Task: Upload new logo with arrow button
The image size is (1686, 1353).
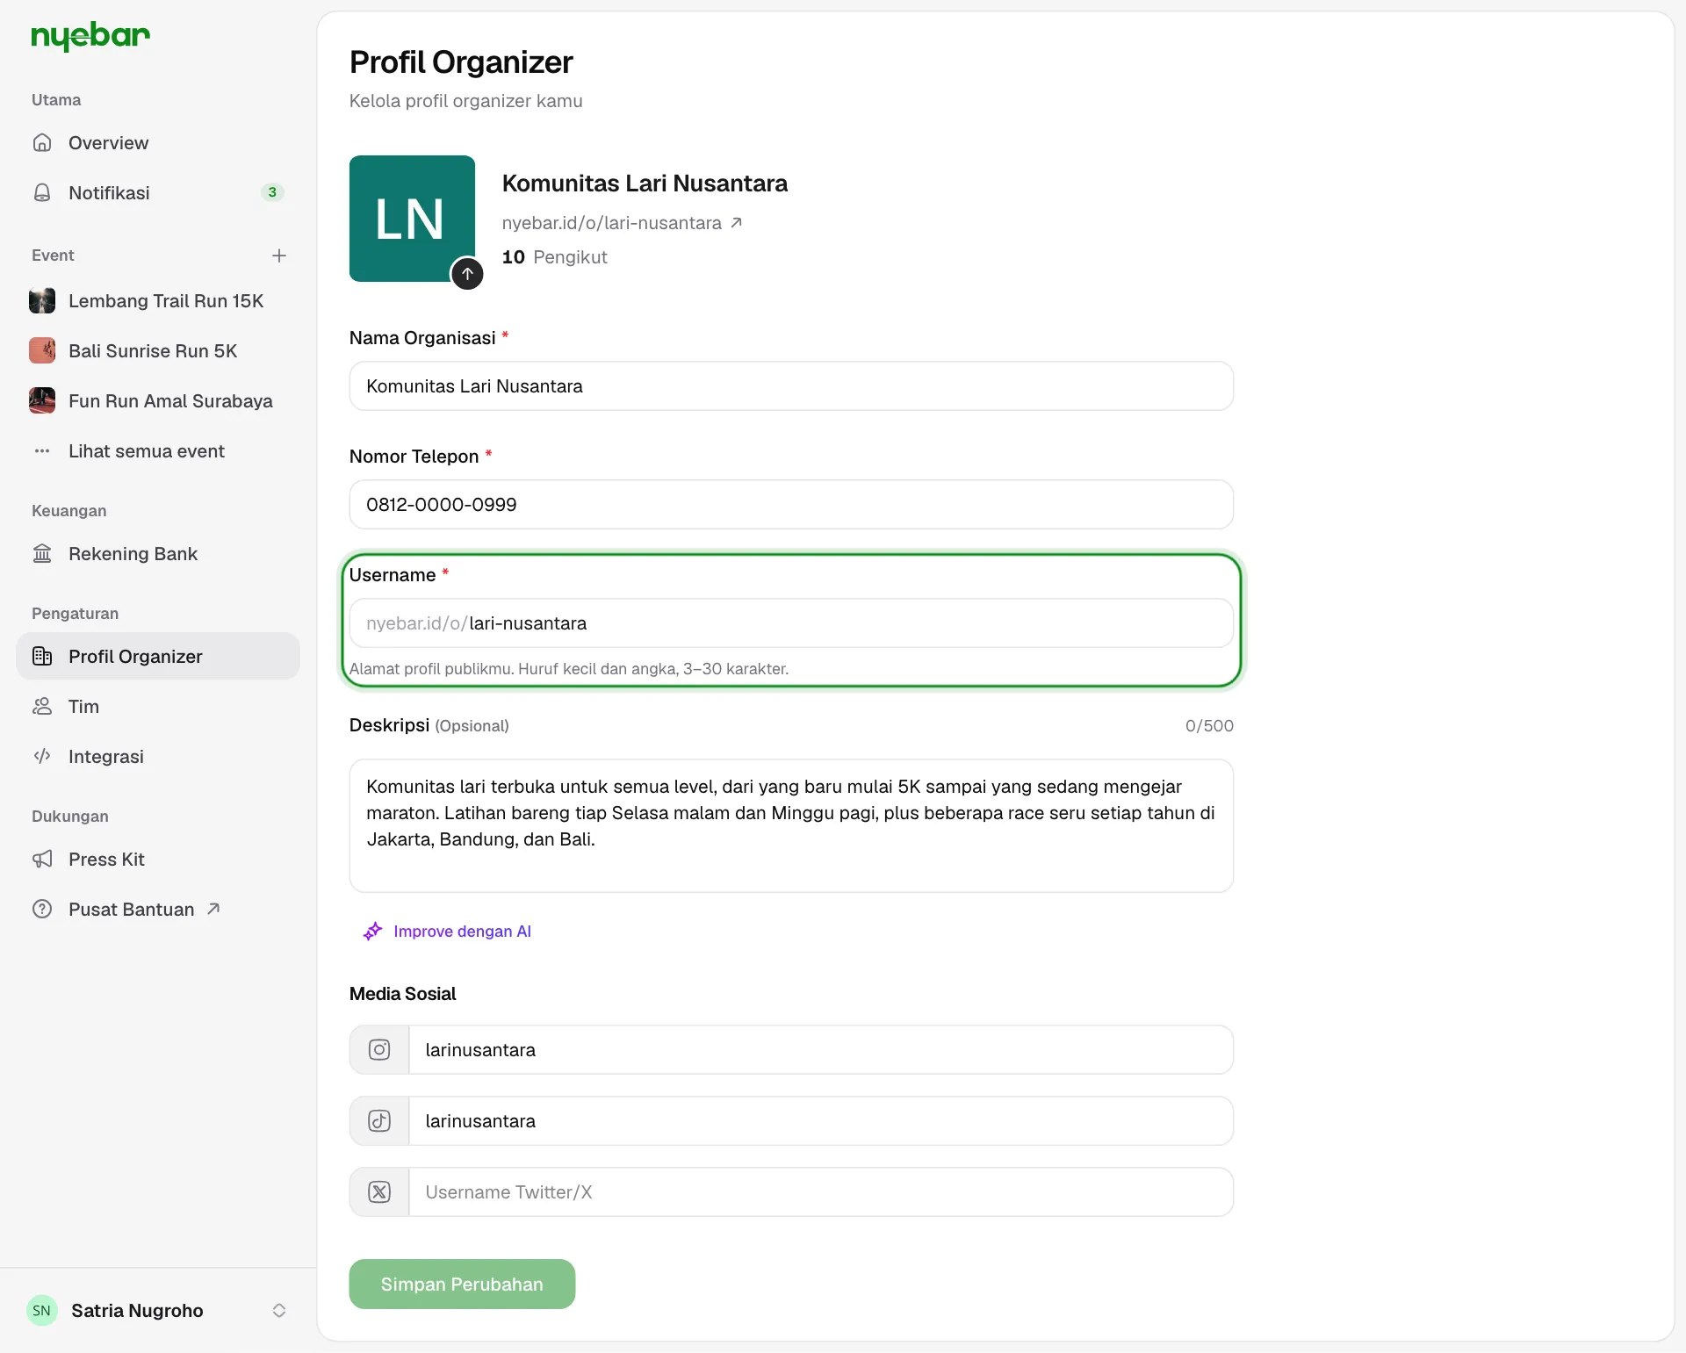Action: [x=467, y=274]
